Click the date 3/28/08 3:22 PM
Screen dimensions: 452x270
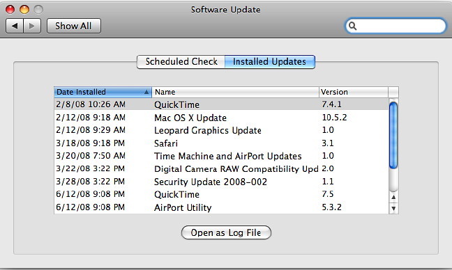click(90, 182)
